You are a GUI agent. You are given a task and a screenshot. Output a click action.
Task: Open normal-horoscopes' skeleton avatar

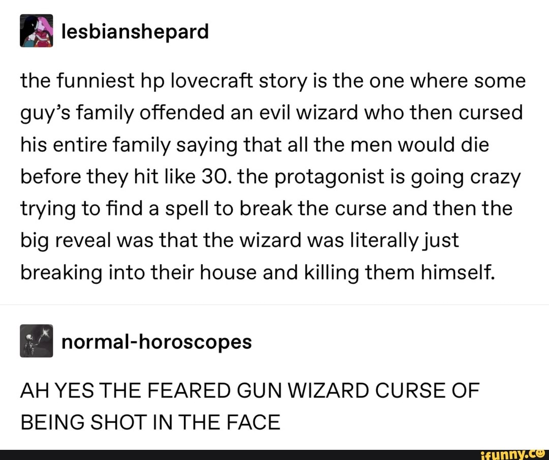click(37, 341)
